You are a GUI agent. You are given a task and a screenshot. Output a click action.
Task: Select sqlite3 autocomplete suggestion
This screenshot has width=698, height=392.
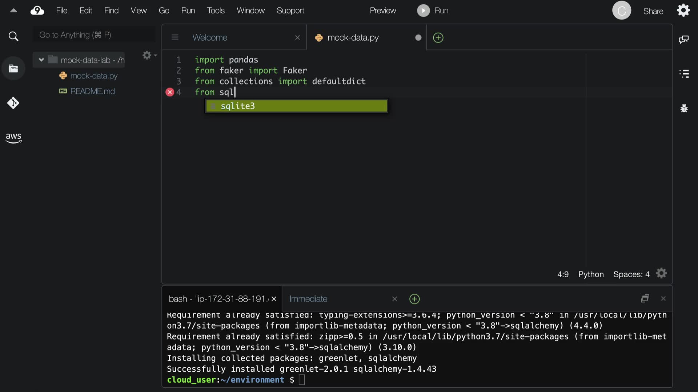pos(296,106)
